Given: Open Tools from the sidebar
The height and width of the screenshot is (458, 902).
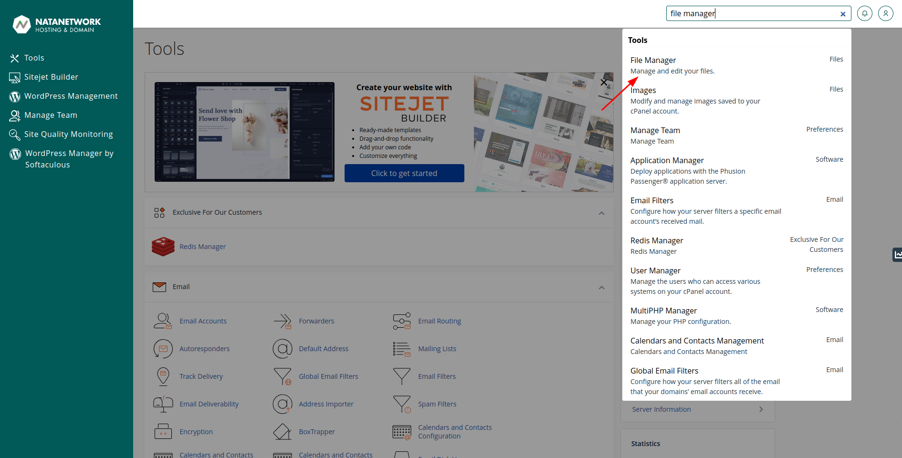Looking at the screenshot, I should [x=27, y=58].
